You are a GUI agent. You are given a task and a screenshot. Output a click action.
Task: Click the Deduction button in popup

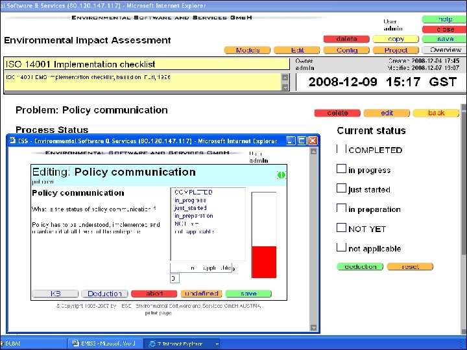point(104,294)
